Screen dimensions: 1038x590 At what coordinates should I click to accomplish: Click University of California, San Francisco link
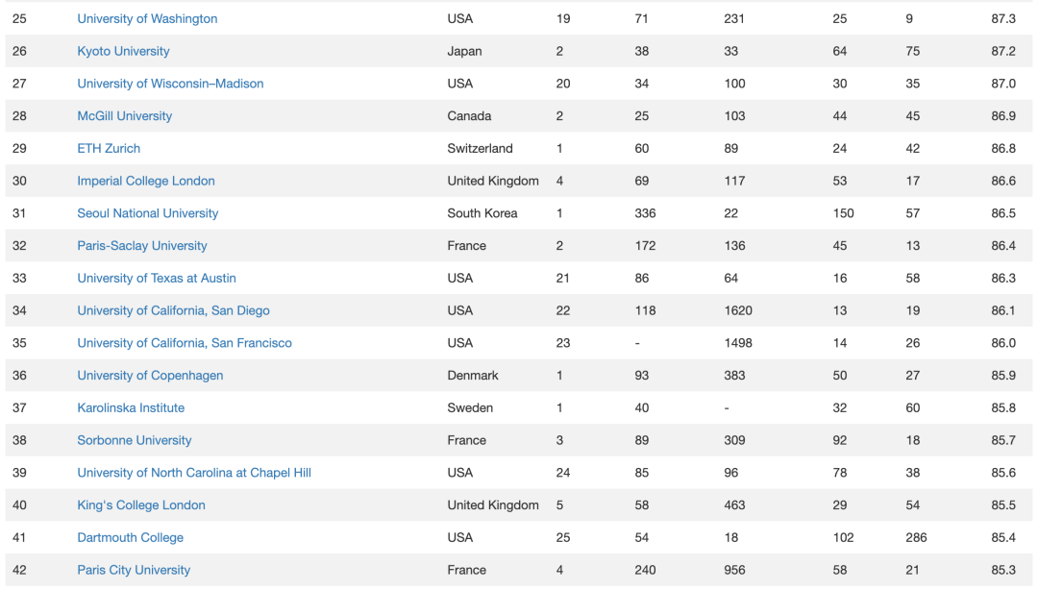(184, 343)
